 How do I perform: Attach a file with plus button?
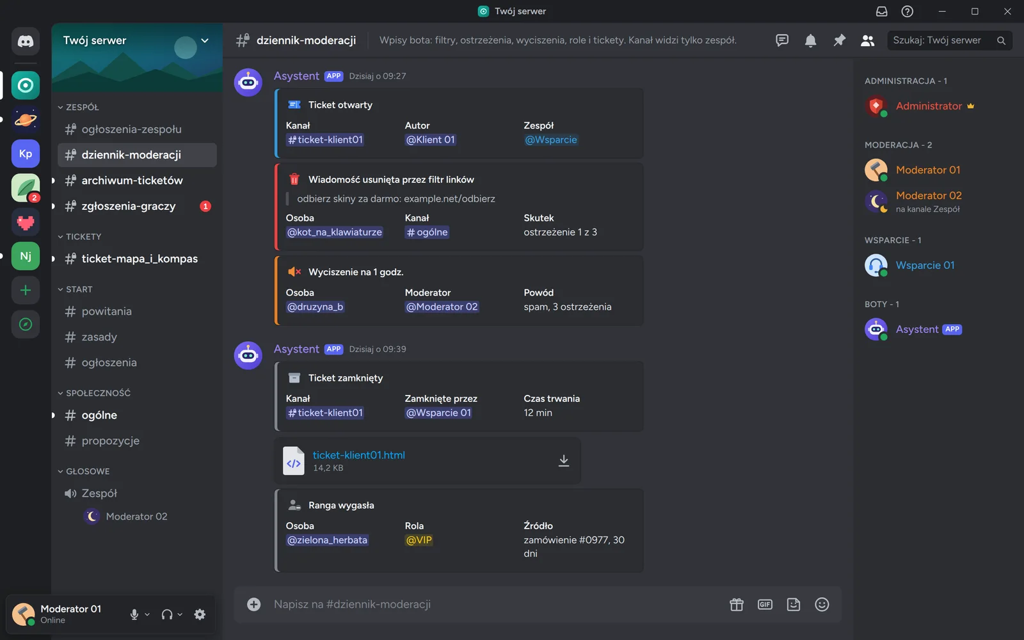254,604
